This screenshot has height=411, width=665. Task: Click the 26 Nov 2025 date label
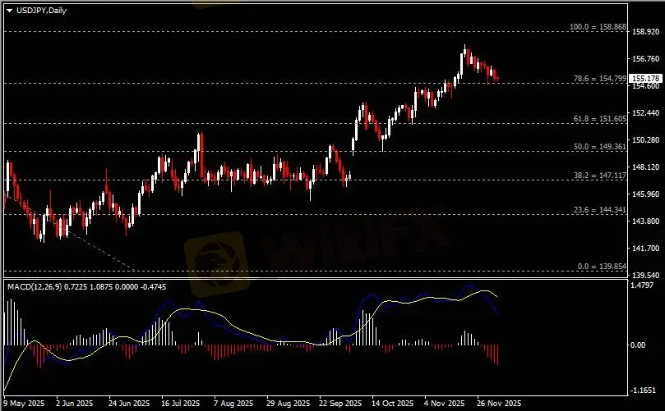pos(499,404)
